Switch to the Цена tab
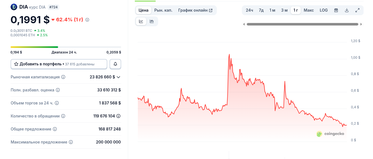Viewport: 373px width, 159px height. [143, 10]
